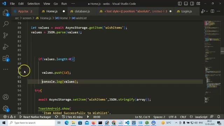Select Home symbol in breadcrumb
224x126 pixels.
click(x=62, y=18)
